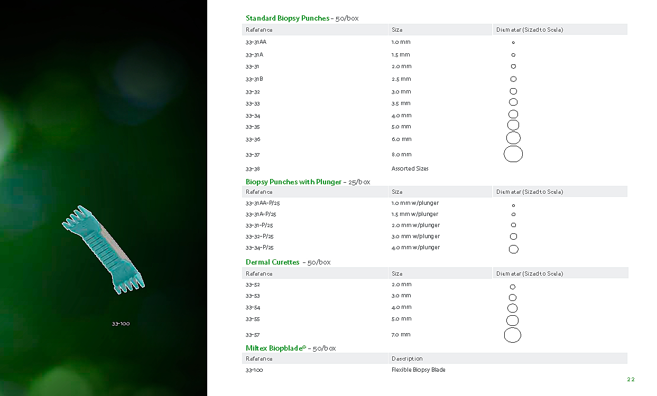Select the 1.0 mm w/plunger diameter circle
657x396 pixels.
[x=513, y=205]
